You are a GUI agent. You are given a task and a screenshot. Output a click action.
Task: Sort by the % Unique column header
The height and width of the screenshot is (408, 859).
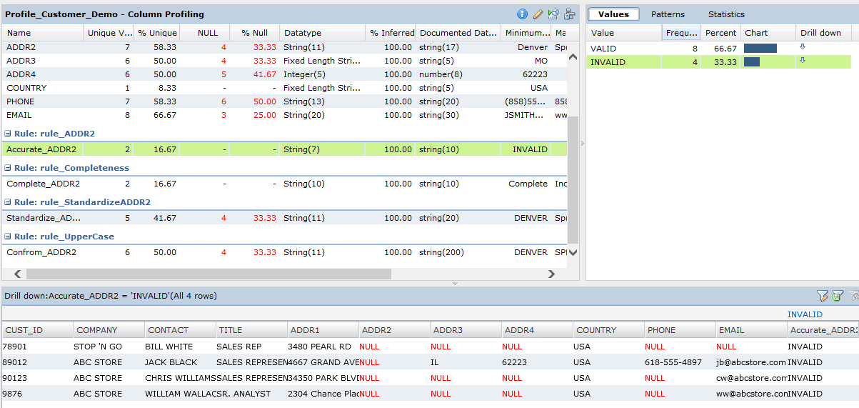[156, 33]
